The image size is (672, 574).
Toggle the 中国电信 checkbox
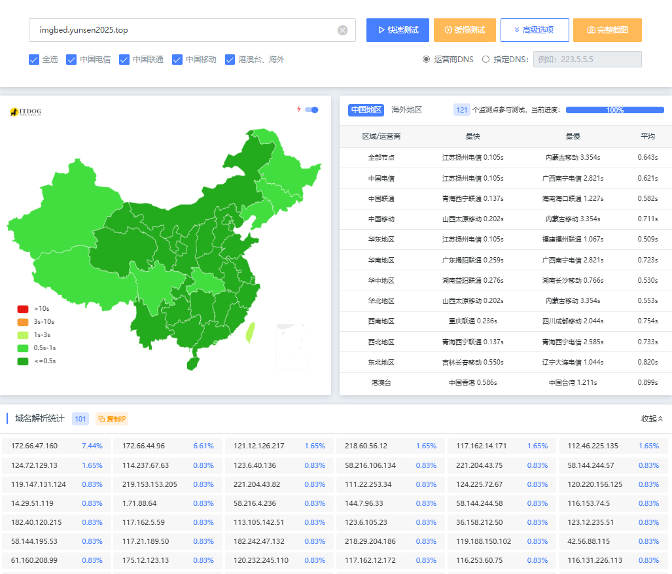click(x=71, y=60)
